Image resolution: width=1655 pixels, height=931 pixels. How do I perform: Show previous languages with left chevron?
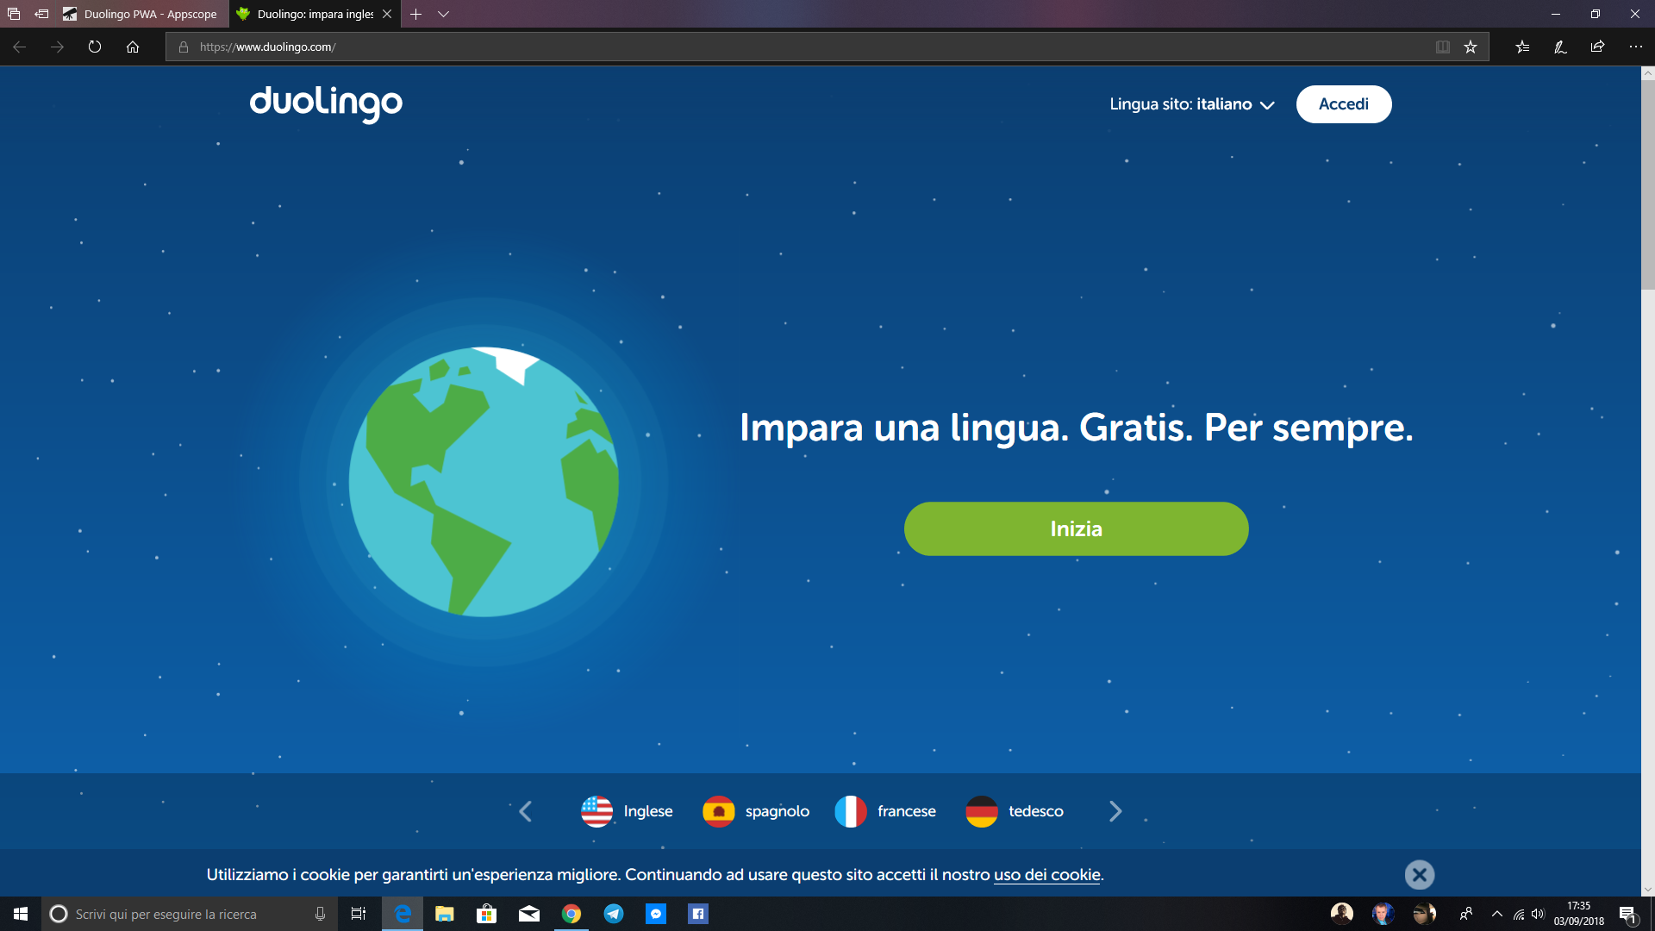pos(526,811)
